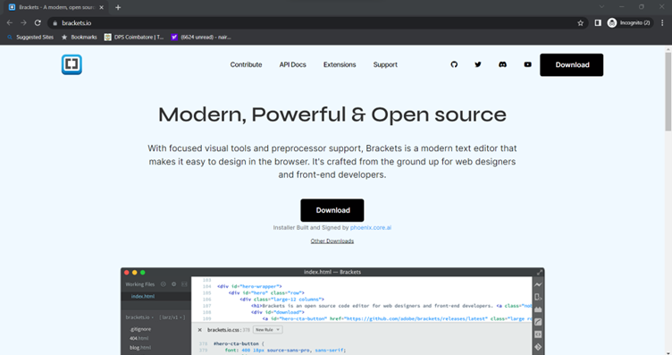Go to the Contribute page

point(246,64)
